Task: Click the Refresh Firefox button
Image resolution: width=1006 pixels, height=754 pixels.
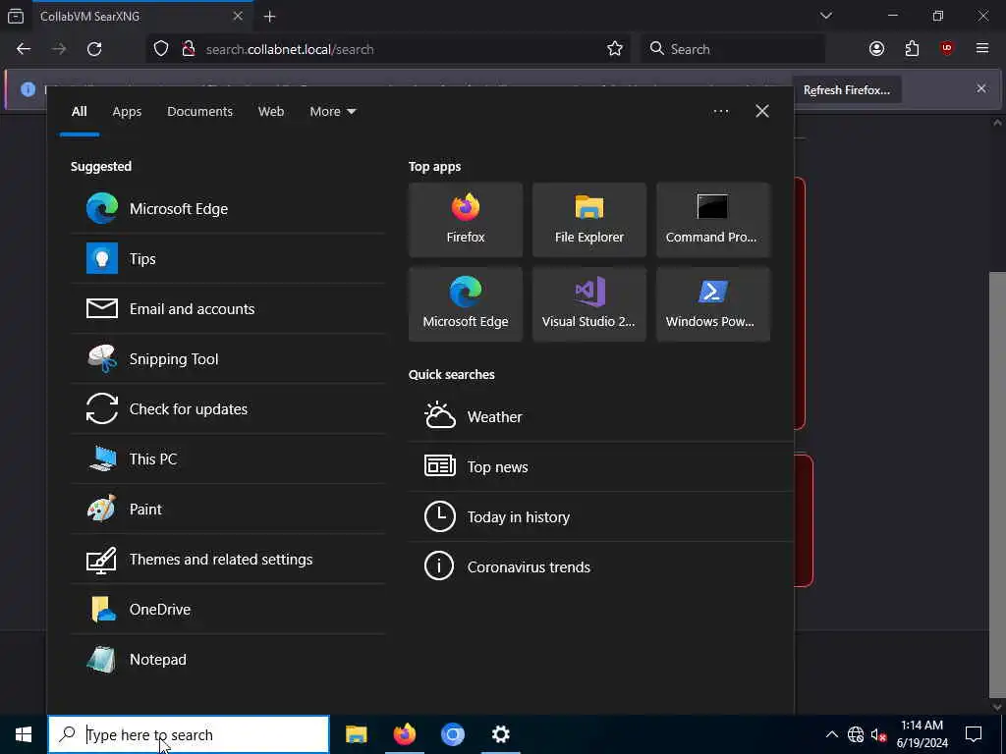Action: 847,89
